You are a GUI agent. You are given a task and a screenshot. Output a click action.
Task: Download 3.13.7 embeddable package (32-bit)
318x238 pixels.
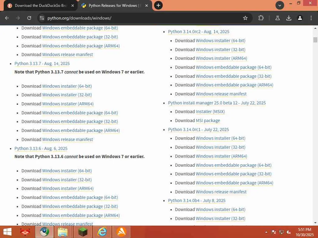pos(80,121)
